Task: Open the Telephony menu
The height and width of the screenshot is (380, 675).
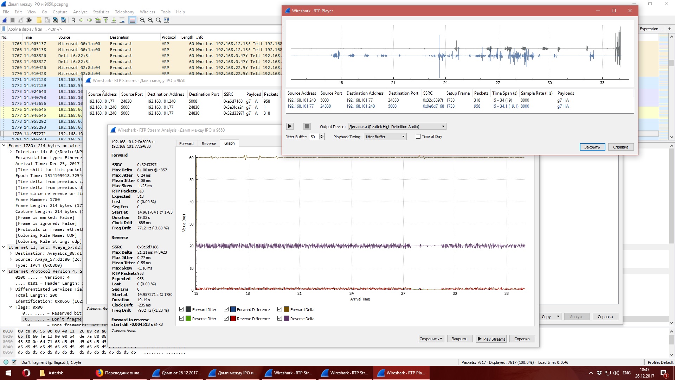Action: pos(124,12)
